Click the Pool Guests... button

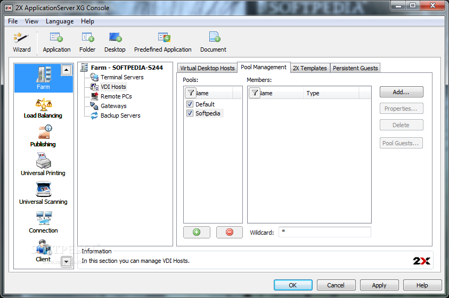(401, 143)
